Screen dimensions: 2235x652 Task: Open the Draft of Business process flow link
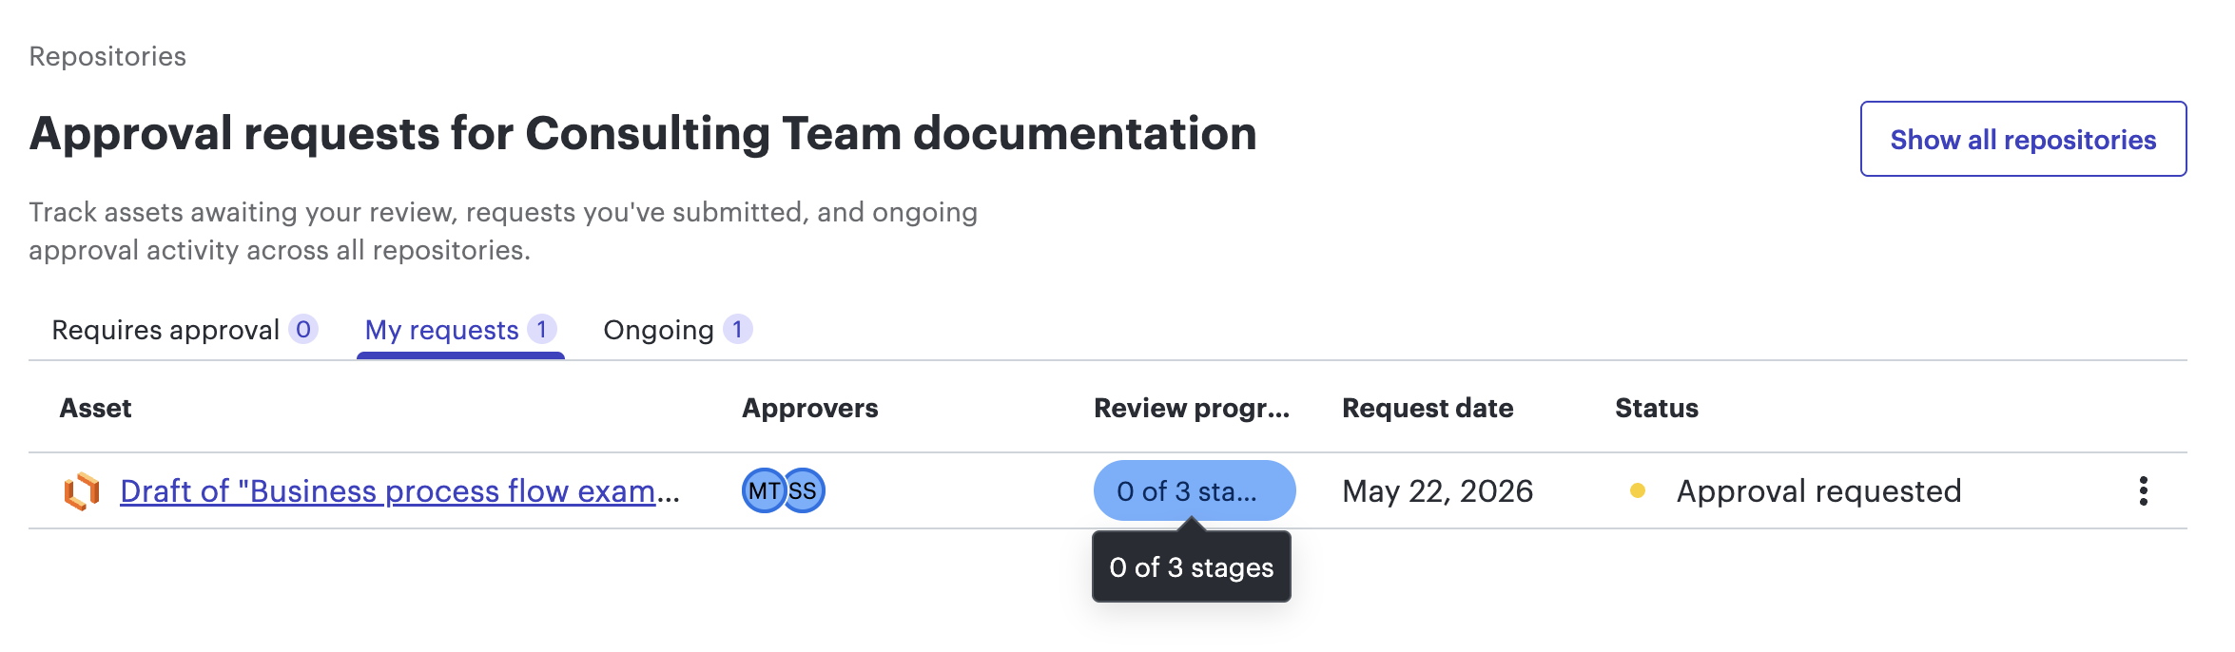click(x=399, y=491)
